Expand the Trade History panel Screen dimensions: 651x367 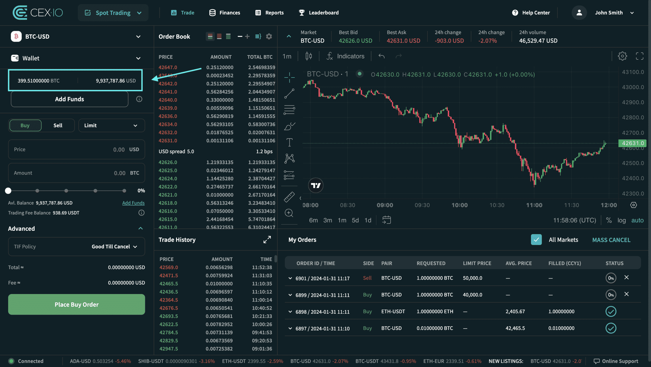click(267, 240)
